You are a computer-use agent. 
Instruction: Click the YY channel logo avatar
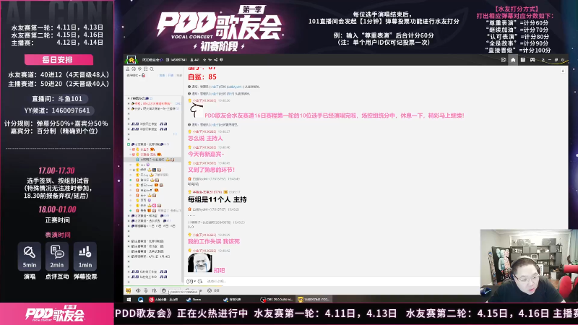131,60
